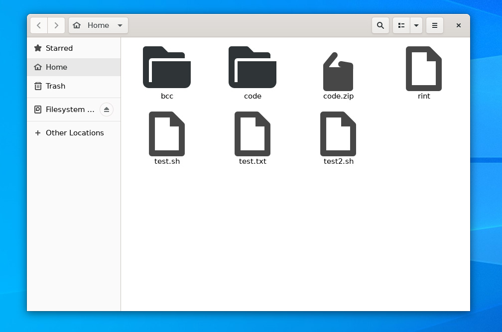Toggle list view layout button
Screen dimensions: 502x332
(401, 25)
